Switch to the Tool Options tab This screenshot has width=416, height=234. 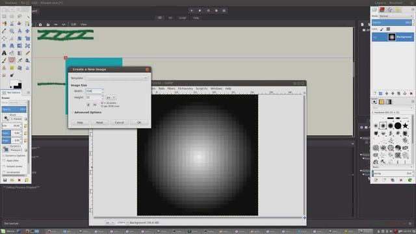[x=12, y=92]
